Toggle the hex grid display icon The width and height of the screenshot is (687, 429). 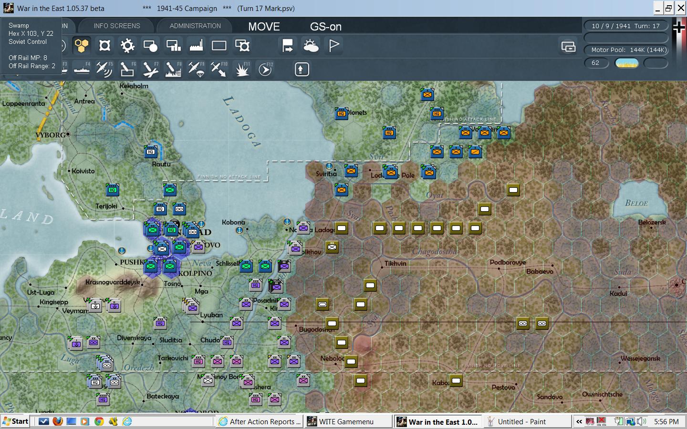(x=82, y=46)
